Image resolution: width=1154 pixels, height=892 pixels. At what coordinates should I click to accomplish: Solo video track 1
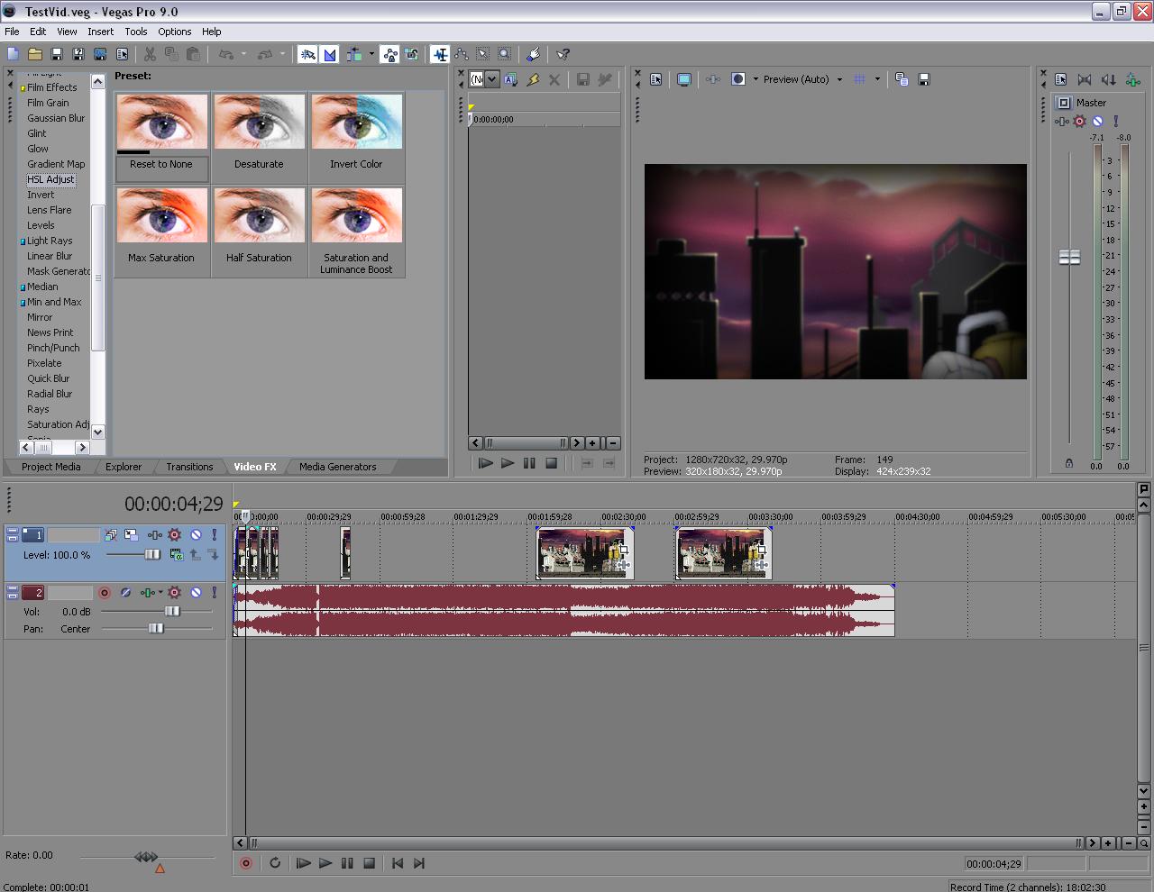tap(215, 534)
